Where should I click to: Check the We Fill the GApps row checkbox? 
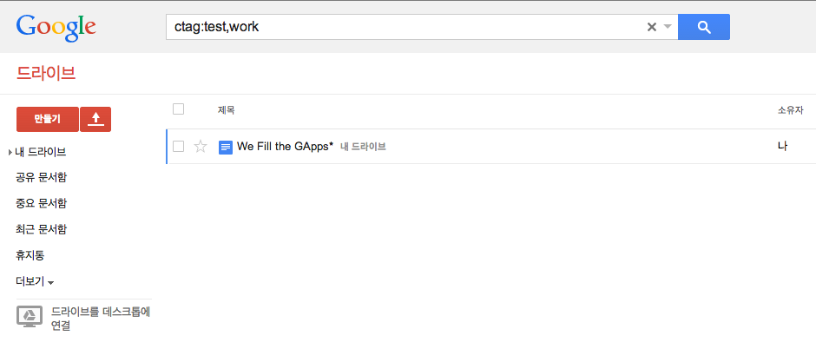pyautogui.click(x=179, y=147)
